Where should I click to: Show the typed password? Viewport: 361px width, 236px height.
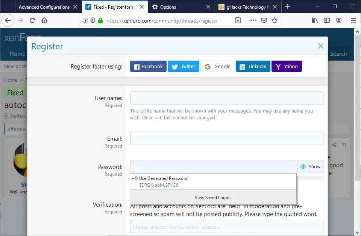click(311, 166)
